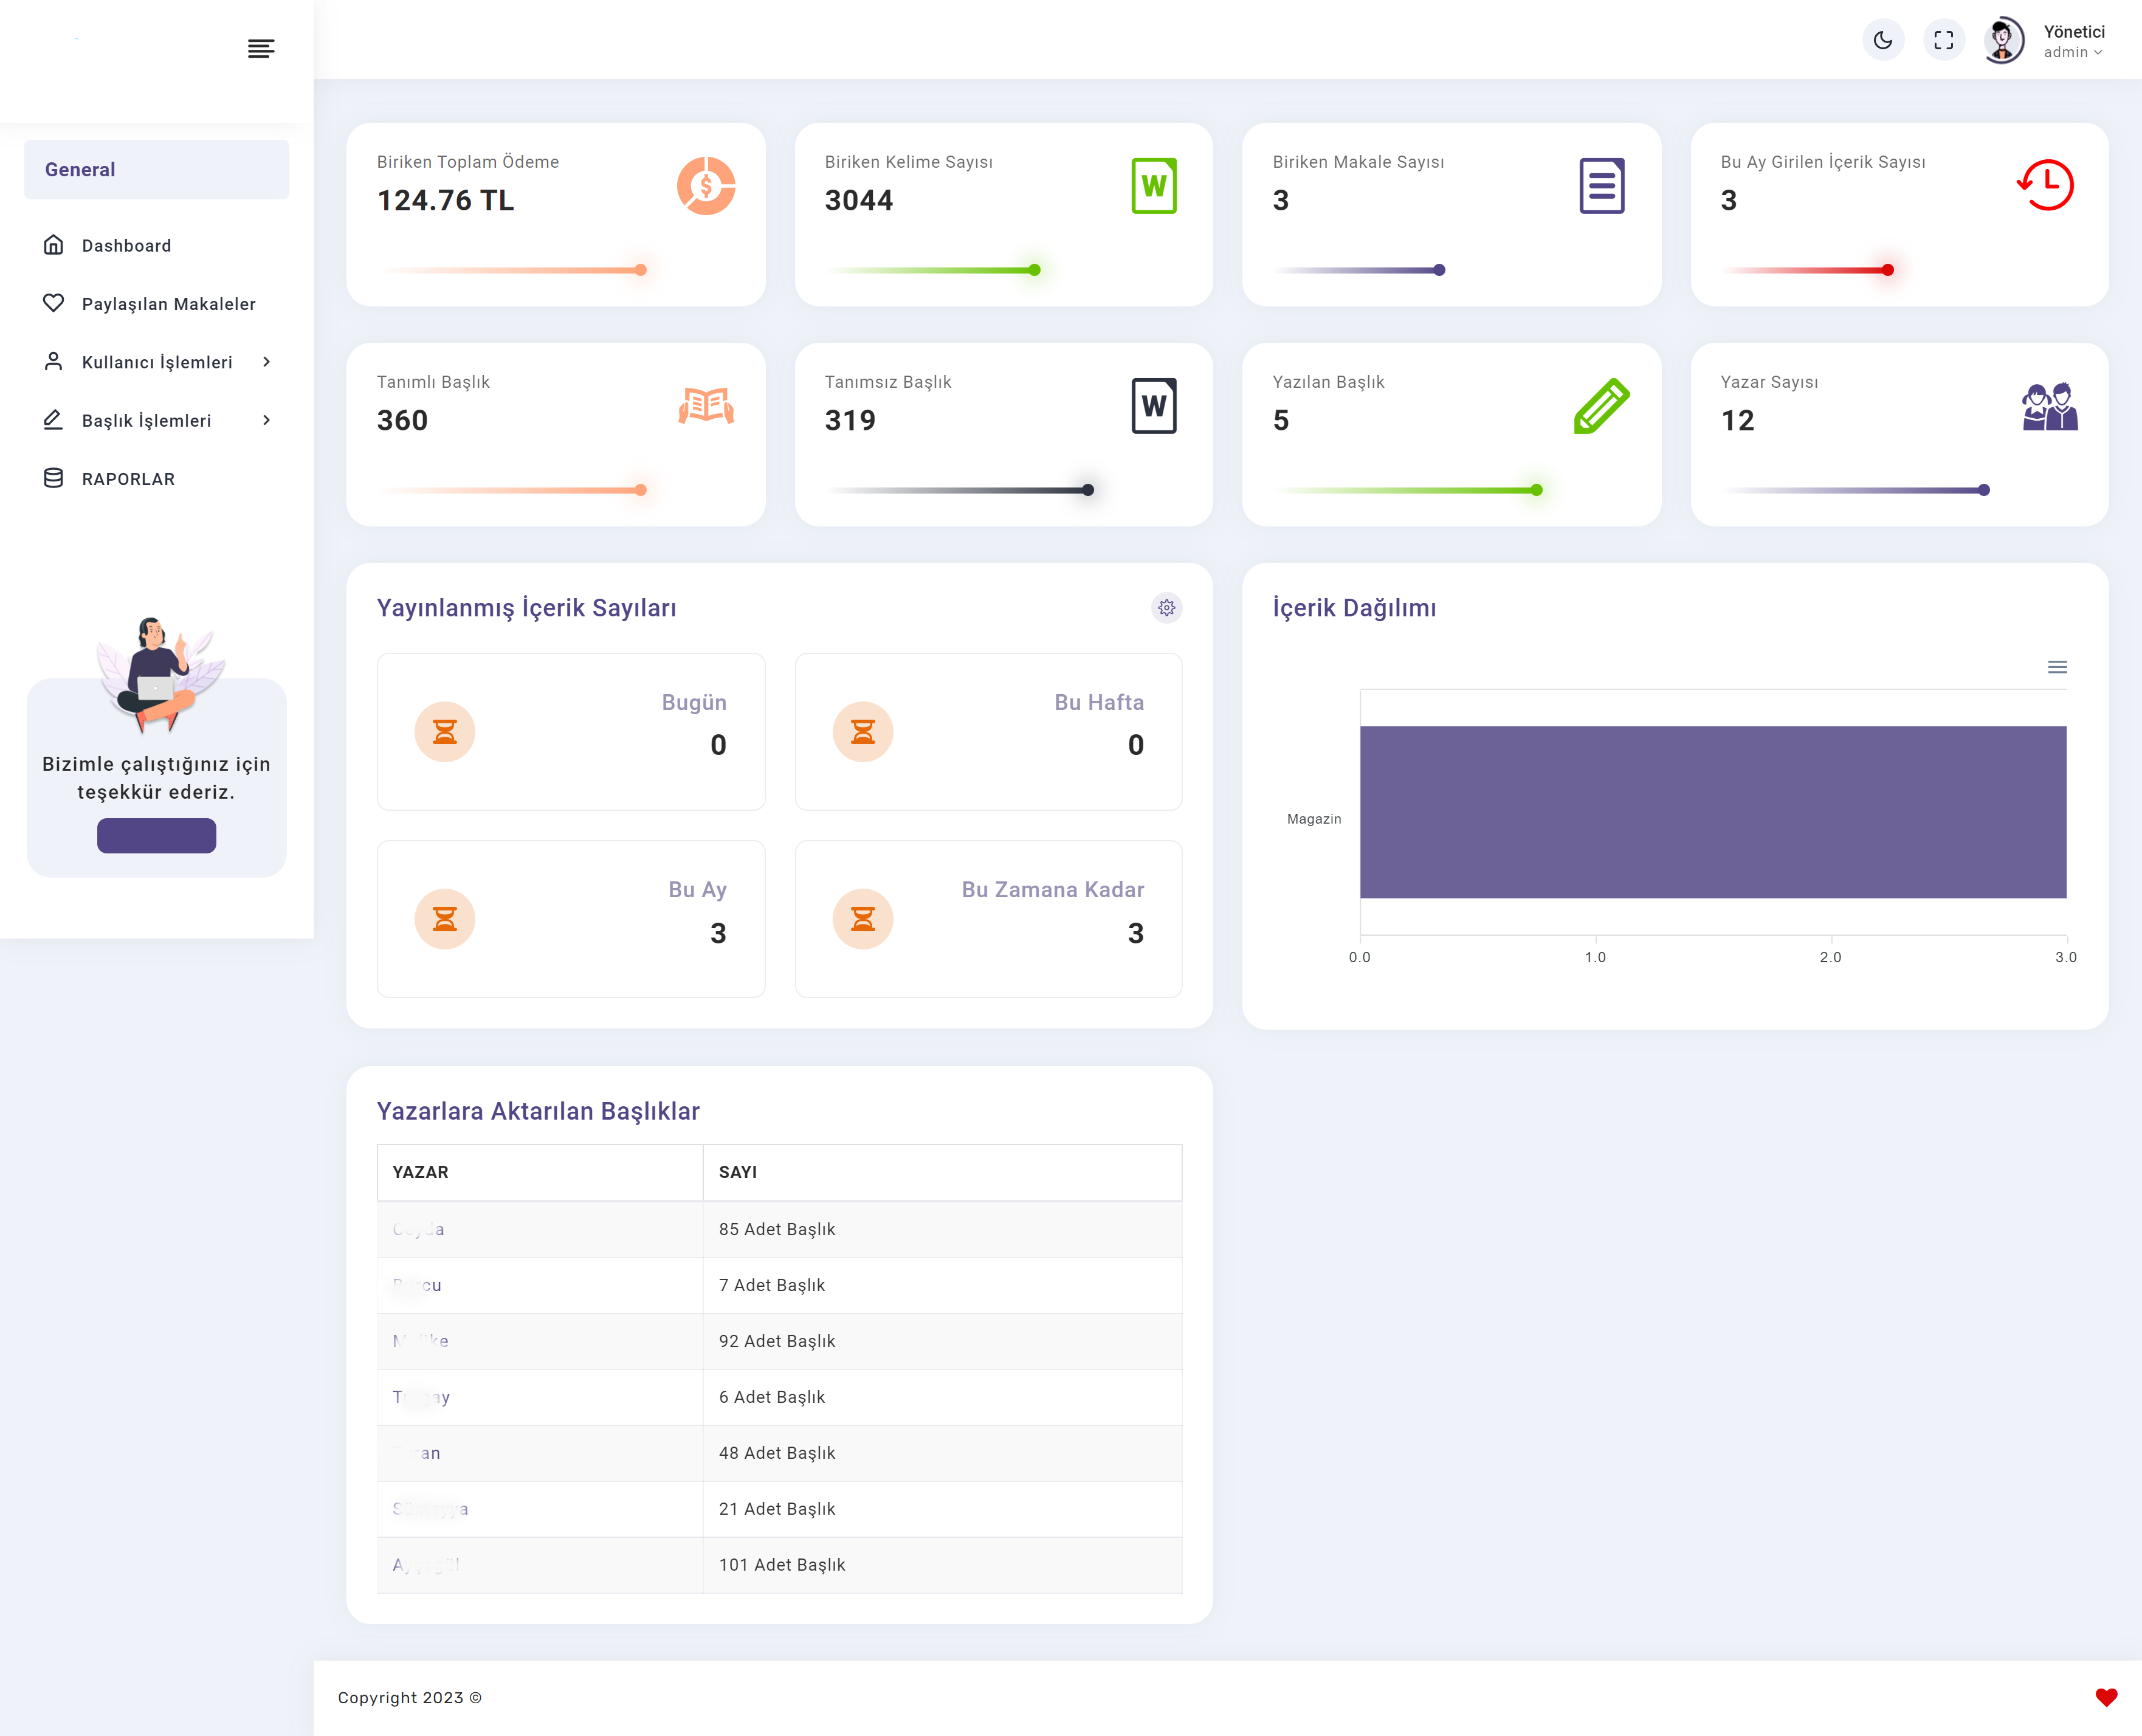The width and height of the screenshot is (2142, 1736).
Task: Click the purple button under thank-you message
Action: (x=156, y=836)
